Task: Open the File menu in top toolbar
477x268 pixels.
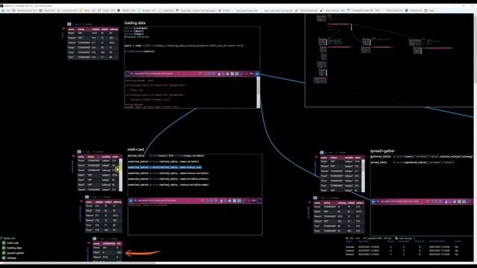Action: 6,10
